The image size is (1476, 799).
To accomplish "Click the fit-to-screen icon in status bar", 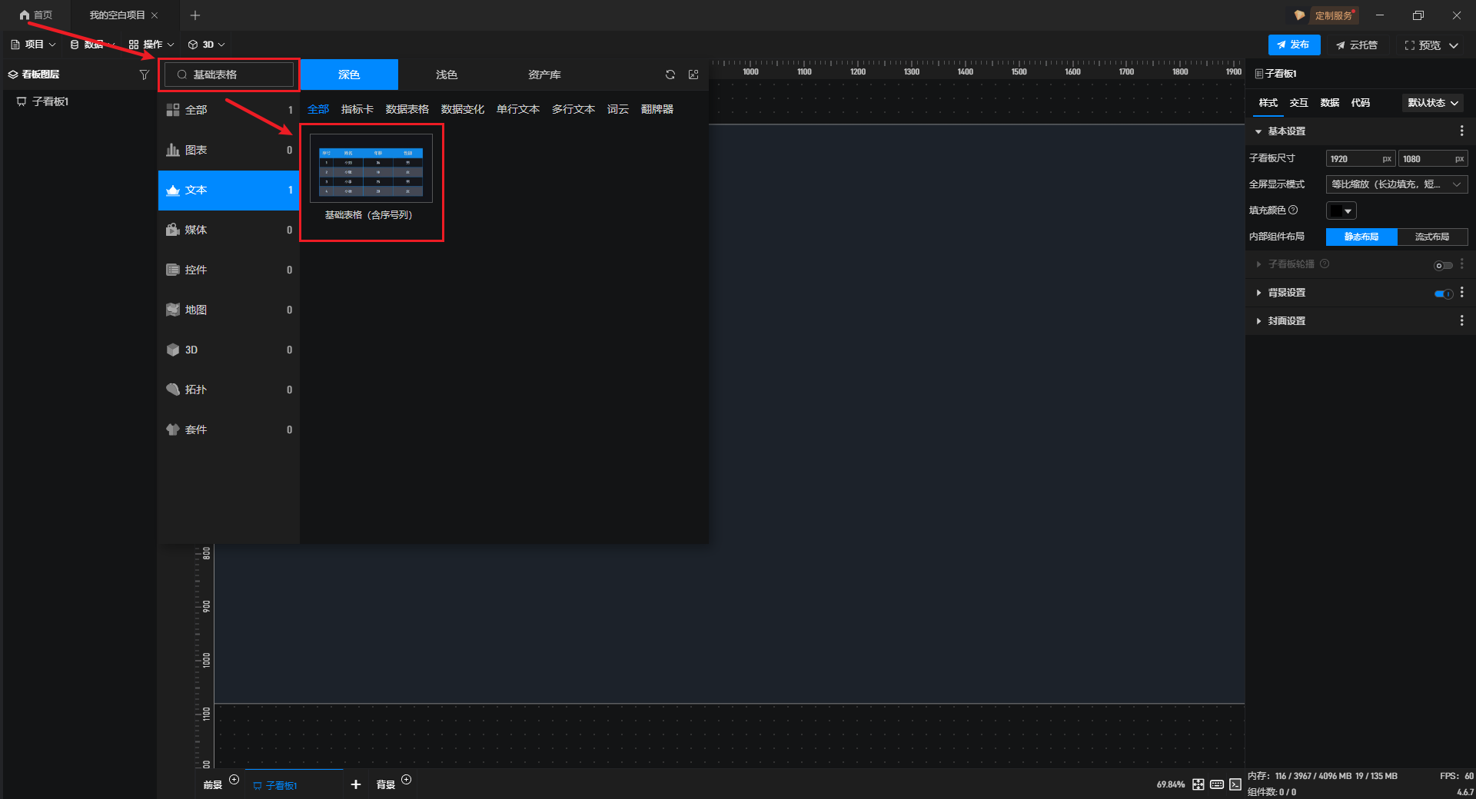I will [1198, 784].
